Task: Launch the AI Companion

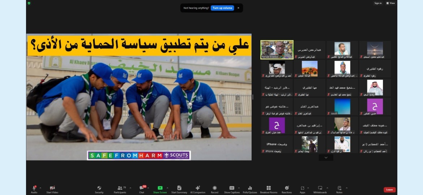Action: pyautogui.click(x=197, y=189)
